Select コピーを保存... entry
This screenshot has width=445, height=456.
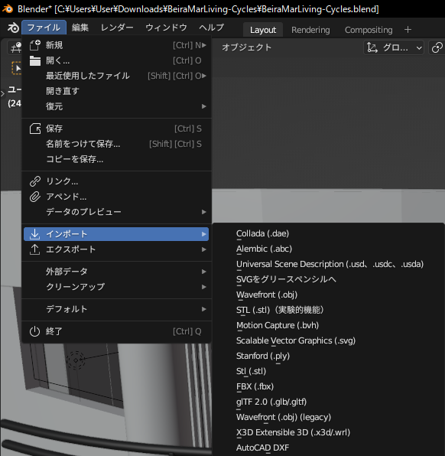116,159
